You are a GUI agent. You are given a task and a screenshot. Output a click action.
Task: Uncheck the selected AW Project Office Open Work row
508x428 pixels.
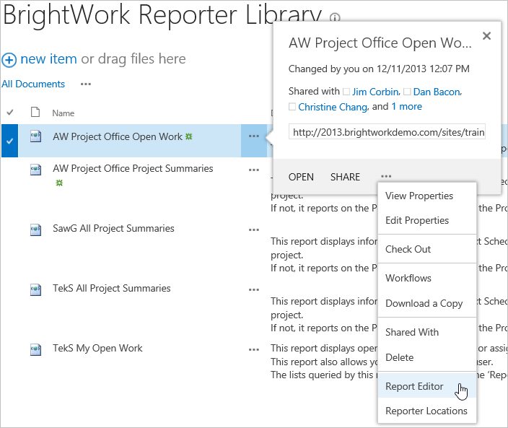[9, 140]
